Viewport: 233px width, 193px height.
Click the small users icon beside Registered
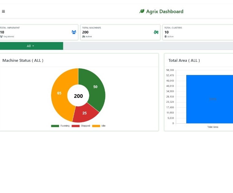point(1,36)
